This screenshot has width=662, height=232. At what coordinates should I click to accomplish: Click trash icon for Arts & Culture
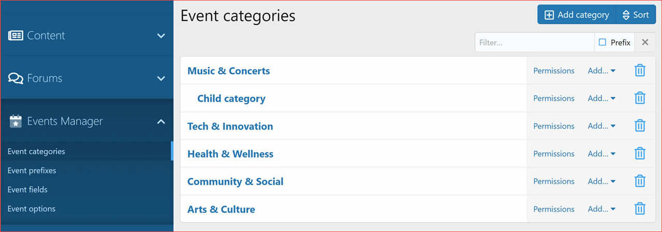640,209
